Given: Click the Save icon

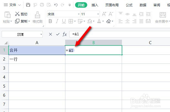Looking at the screenshot, I should click(x=28, y=5).
